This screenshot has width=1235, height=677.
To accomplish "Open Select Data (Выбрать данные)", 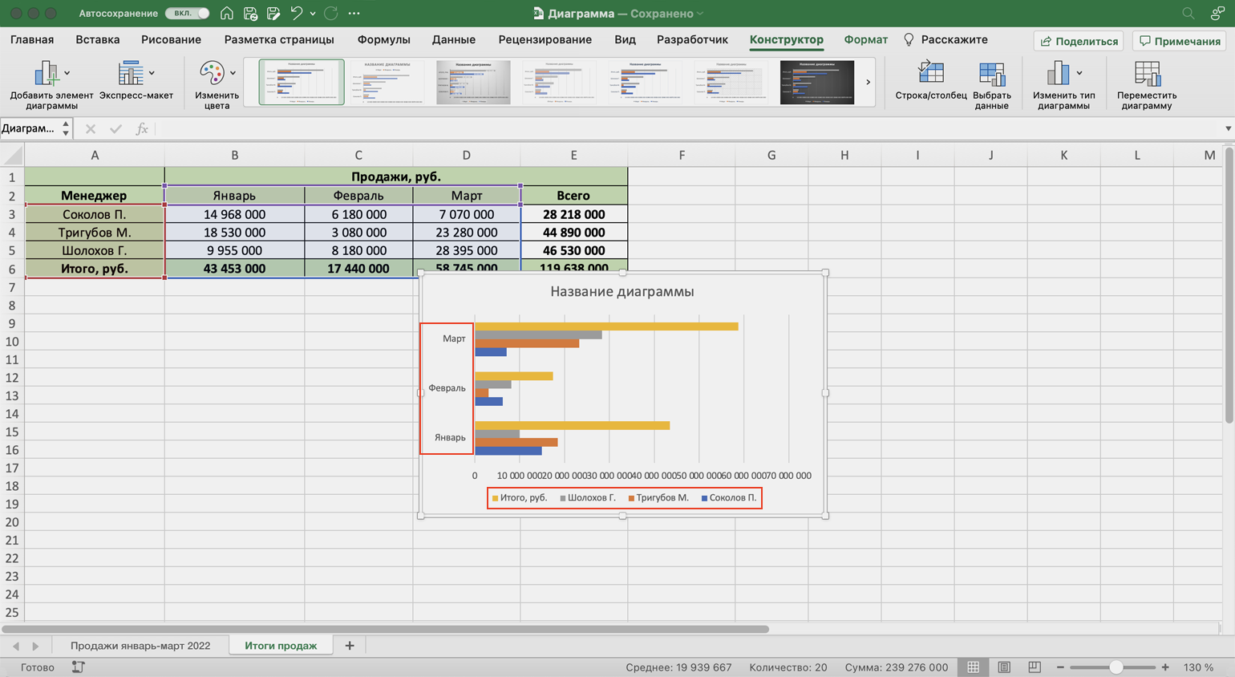I will (x=991, y=75).
